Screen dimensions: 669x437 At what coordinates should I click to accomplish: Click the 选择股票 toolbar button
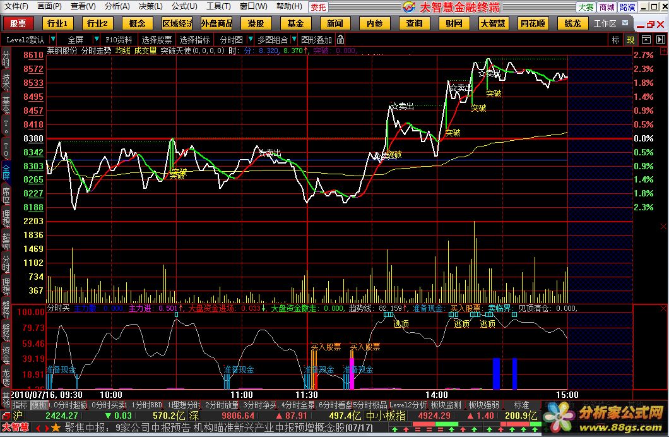pos(157,40)
